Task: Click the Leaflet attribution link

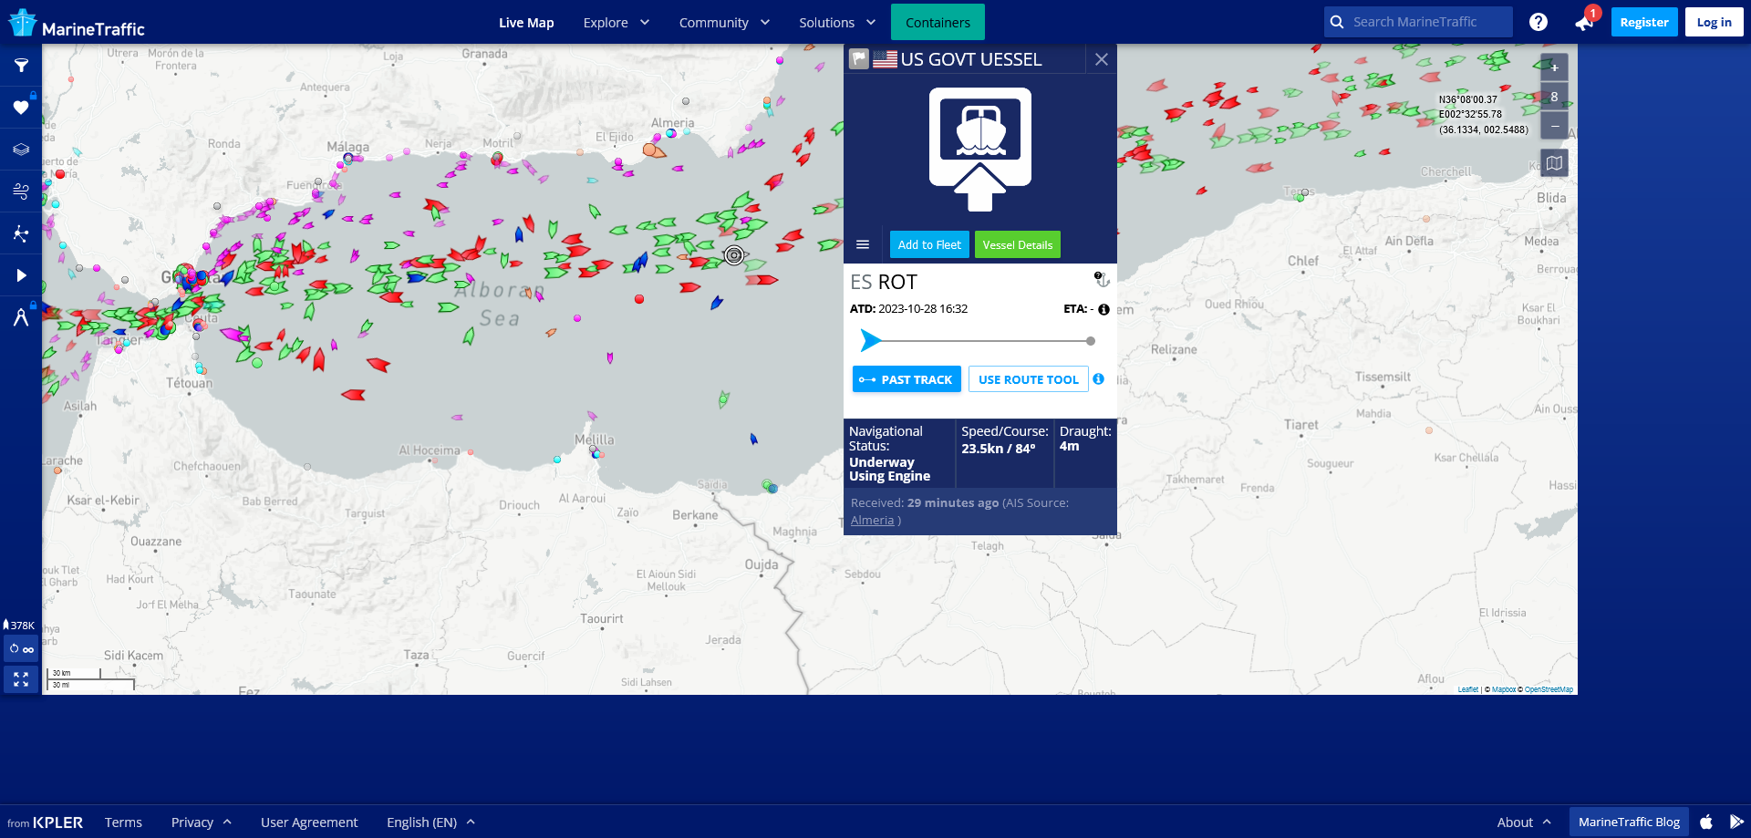Action: point(1467,689)
